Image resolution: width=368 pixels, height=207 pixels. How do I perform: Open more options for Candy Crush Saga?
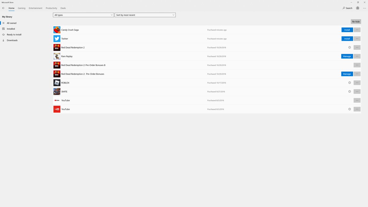[357, 30]
